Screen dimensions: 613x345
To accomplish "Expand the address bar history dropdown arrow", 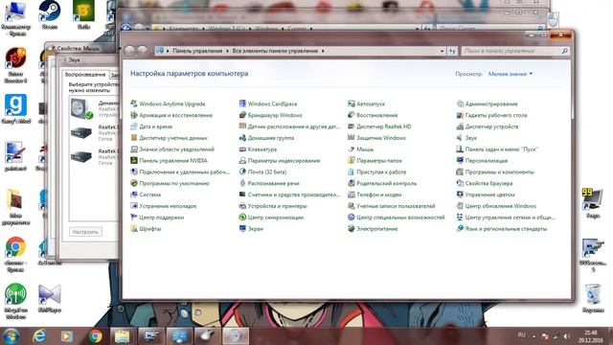I will pyautogui.click(x=442, y=51).
